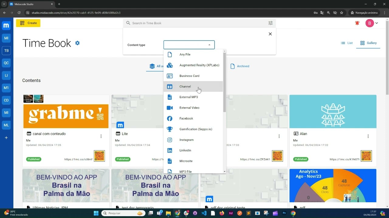Open the QC workspace in sidebar
The height and width of the screenshot is (218, 389).
click(6, 63)
